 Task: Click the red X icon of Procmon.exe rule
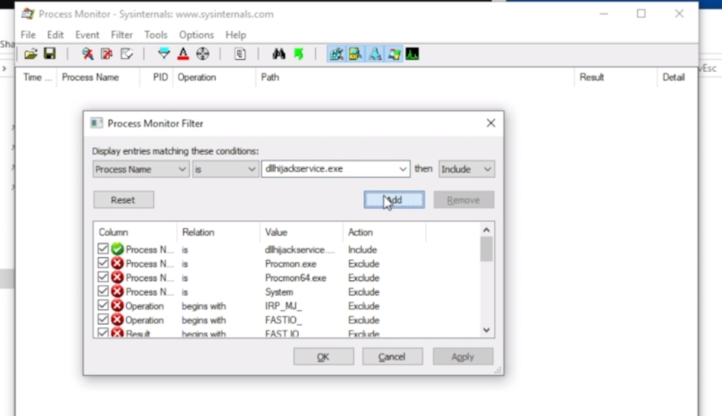[117, 263]
